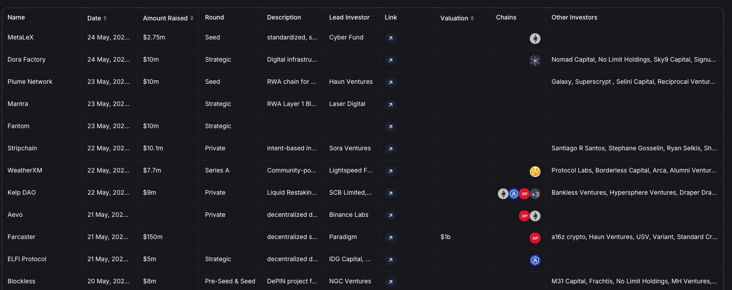Image resolution: width=732 pixels, height=290 pixels.
Task: Select the ELFI Protocol project name
Action: point(27,259)
